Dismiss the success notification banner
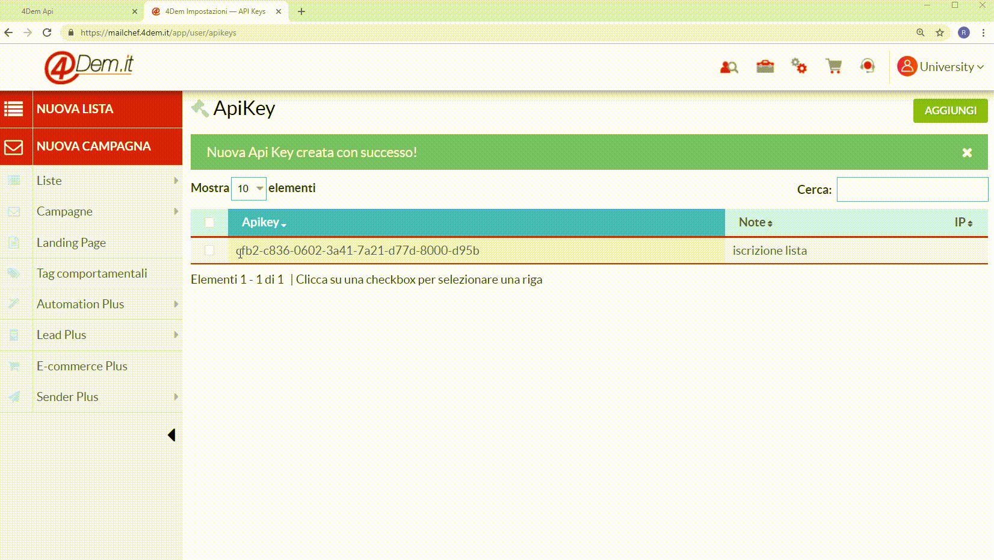The height and width of the screenshot is (560, 994). [x=967, y=153]
